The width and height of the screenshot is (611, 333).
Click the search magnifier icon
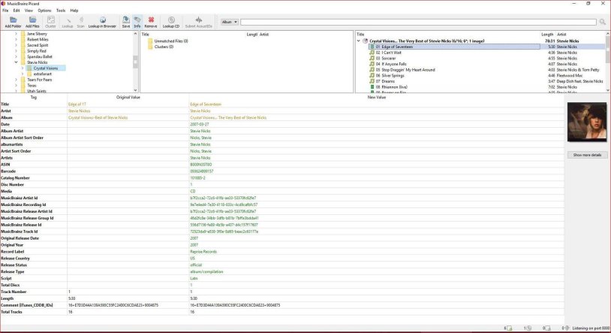(x=603, y=23)
